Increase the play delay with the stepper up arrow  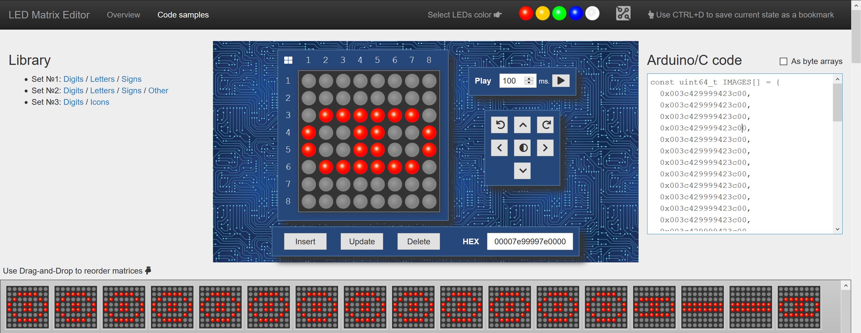point(529,79)
